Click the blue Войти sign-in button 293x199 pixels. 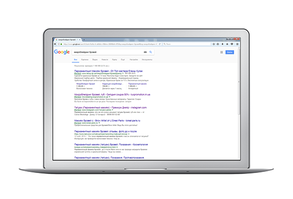(x=230, y=52)
